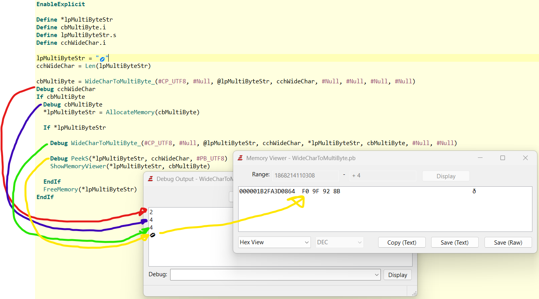Click the PureBasic icon on Debug Output window
539x299 pixels.
click(150, 179)
